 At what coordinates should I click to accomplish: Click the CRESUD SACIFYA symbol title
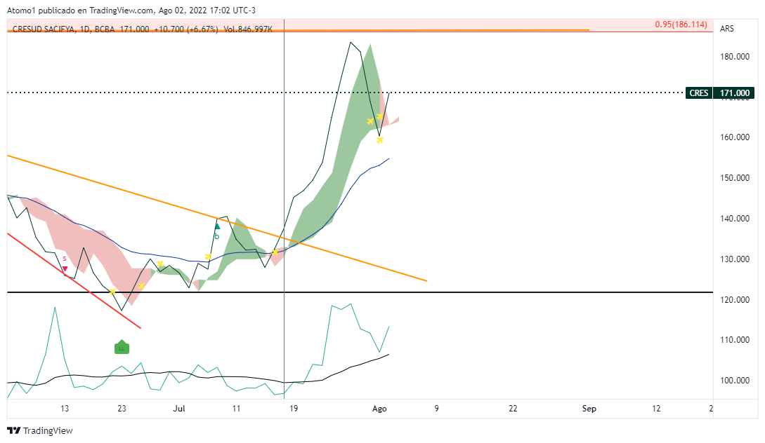[x=44, y=29]
